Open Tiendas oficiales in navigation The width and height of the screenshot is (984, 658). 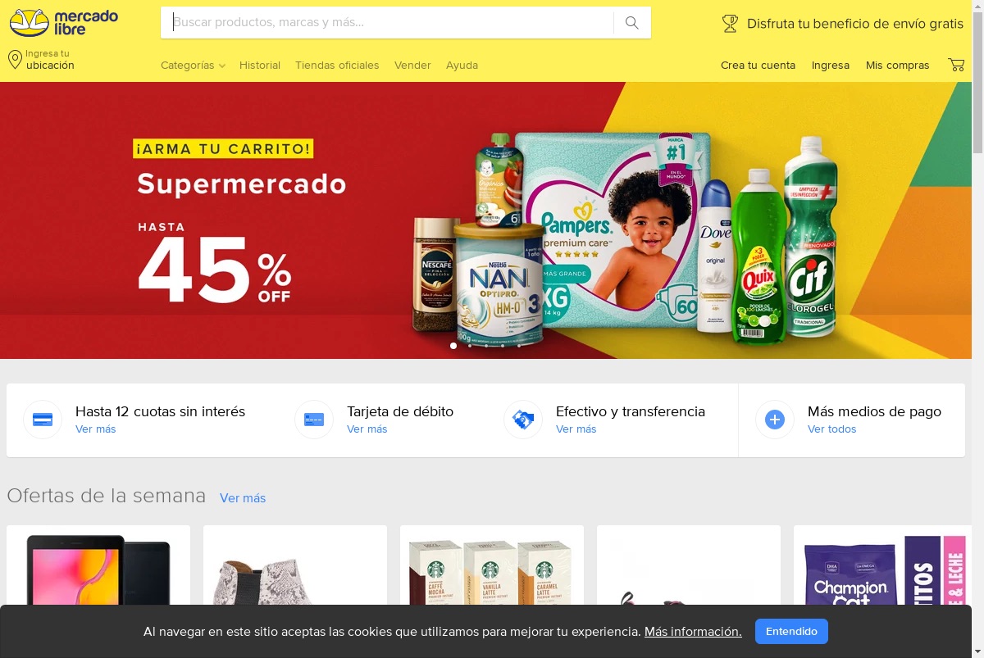[x=337, y=66]
